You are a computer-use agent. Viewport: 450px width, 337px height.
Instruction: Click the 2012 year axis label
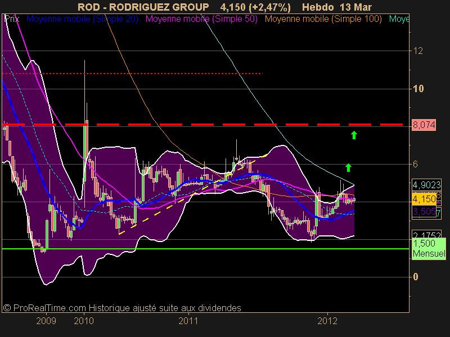pos(327,321)
